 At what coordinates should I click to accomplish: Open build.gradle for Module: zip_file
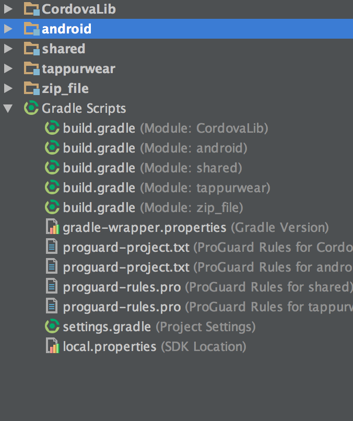99,208
